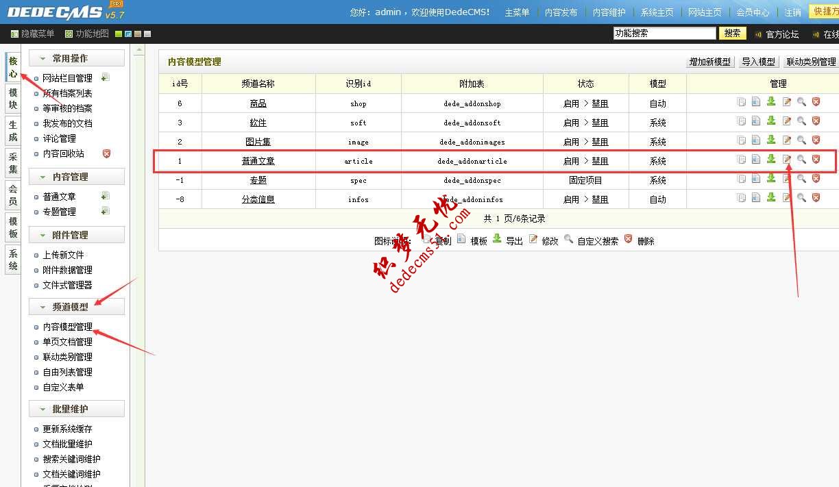Open 单页文档管理 from the sidebar
Screen dimensions: 839x487
pyautogui.click(x=65, y=341)
